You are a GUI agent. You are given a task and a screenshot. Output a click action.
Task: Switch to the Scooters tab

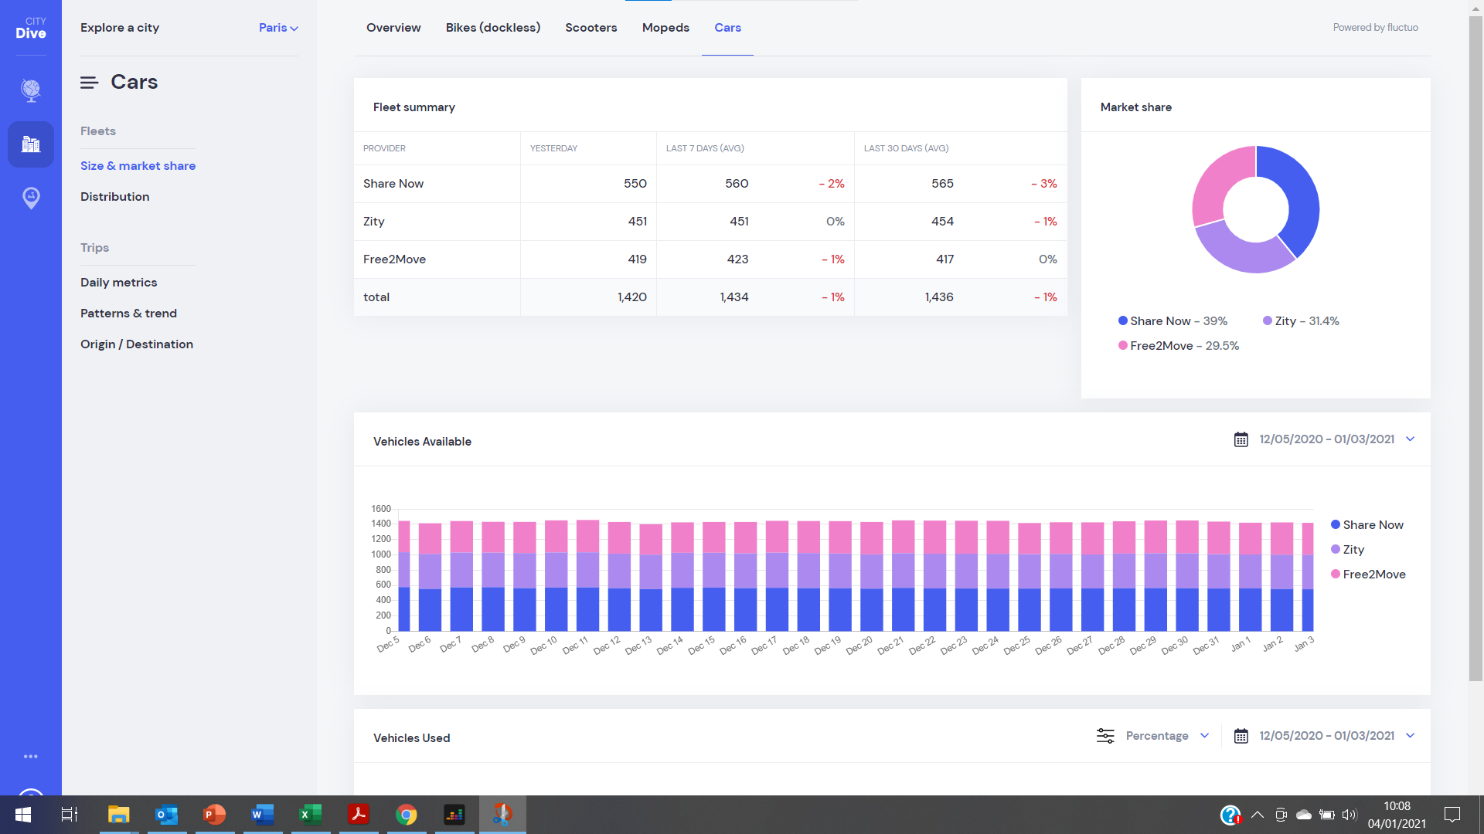pyautogui.click(x=591, y=28)
